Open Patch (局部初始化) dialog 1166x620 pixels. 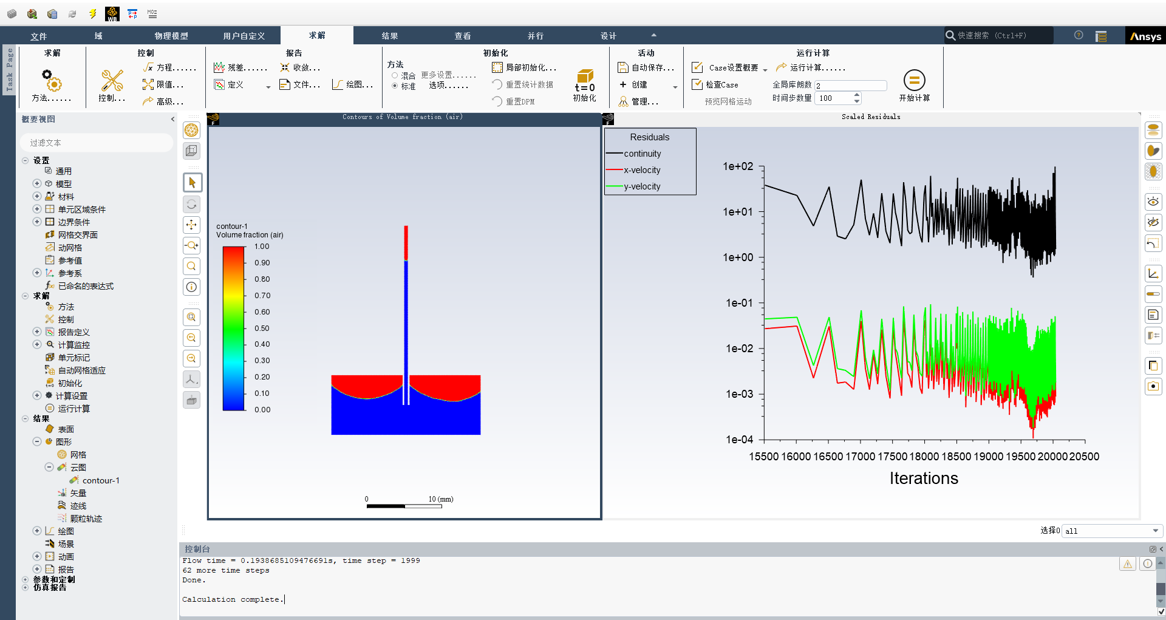click(x=524, y=67)
